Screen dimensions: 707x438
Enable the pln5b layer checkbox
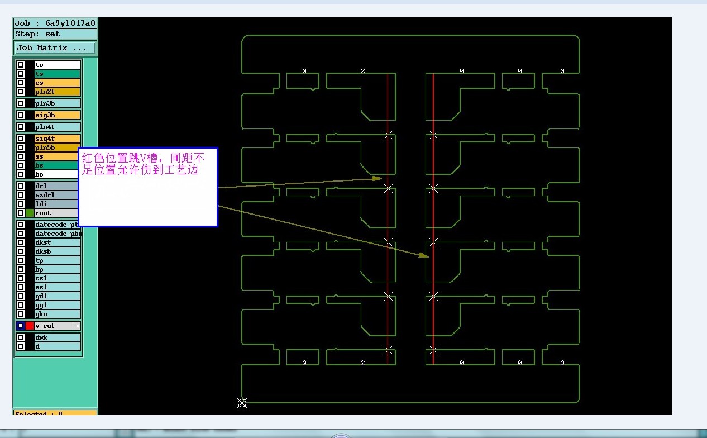(x=21, y=147)
